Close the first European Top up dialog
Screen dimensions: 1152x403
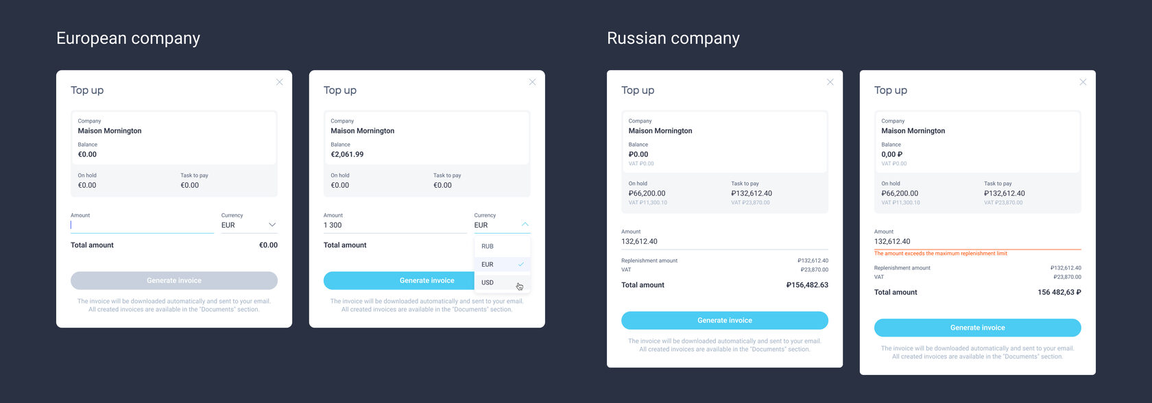click(x=279, y=82)
